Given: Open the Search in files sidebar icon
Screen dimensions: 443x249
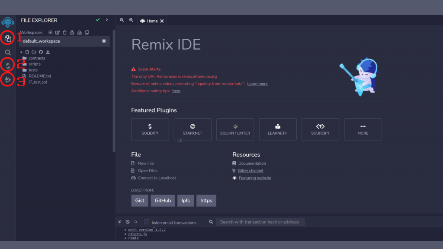Looking at the screenshot, I should point(8,52).
